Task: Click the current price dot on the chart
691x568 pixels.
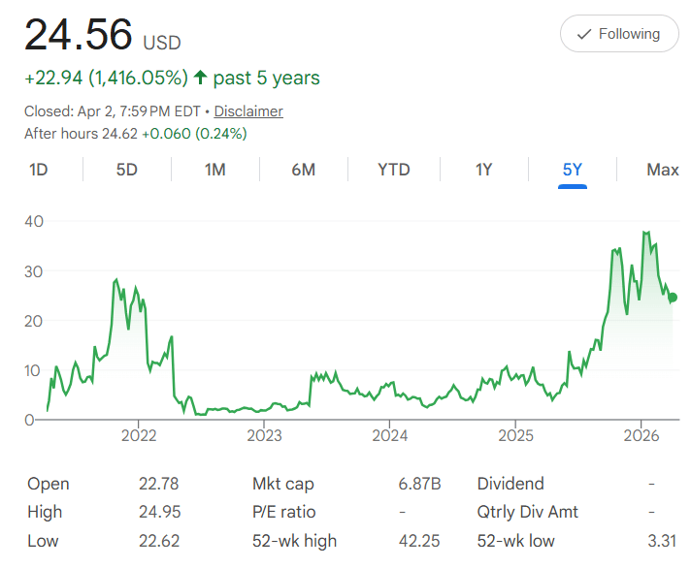Action: [673, 298]
